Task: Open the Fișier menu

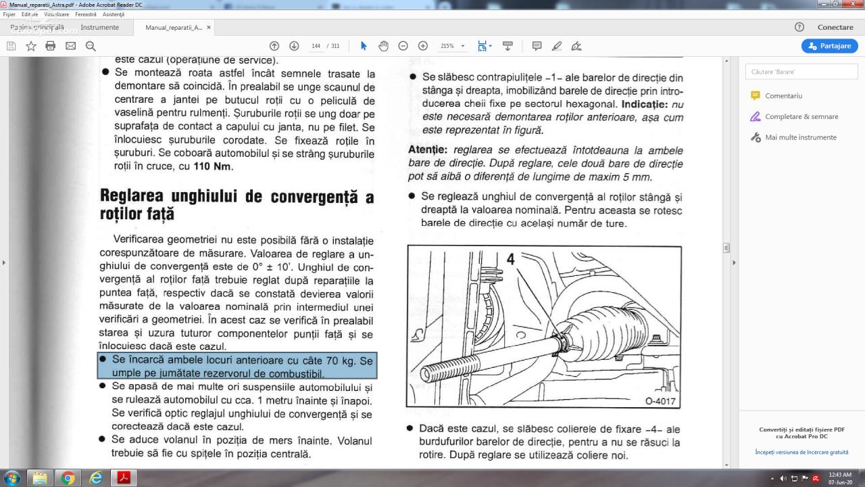Action: [x=9, y=14]
